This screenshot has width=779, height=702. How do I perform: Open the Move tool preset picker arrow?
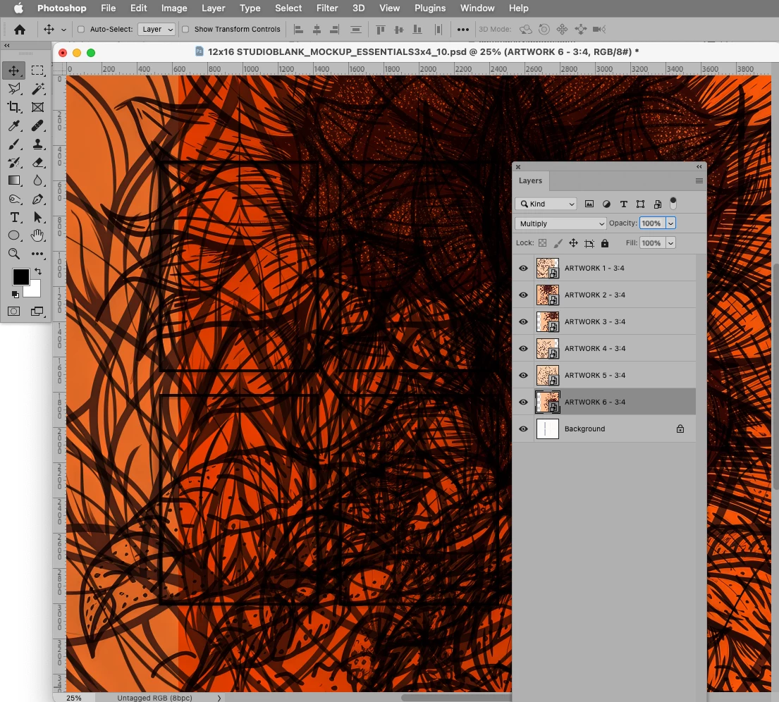coord(63,30)
